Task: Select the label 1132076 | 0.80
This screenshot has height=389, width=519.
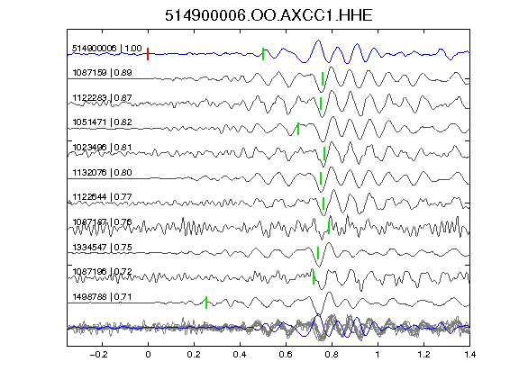Action: coord(102,173)
